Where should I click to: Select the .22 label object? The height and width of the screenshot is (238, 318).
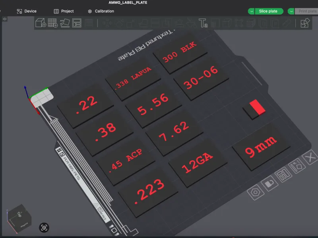pos(85,106)
